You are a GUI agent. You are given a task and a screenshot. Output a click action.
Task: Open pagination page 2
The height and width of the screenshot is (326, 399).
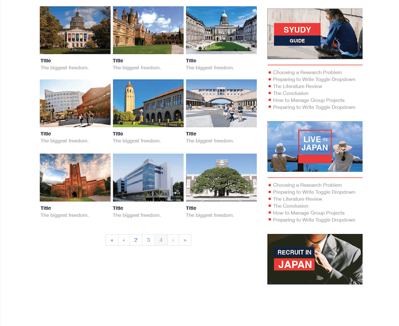click(x=136, y=240)
